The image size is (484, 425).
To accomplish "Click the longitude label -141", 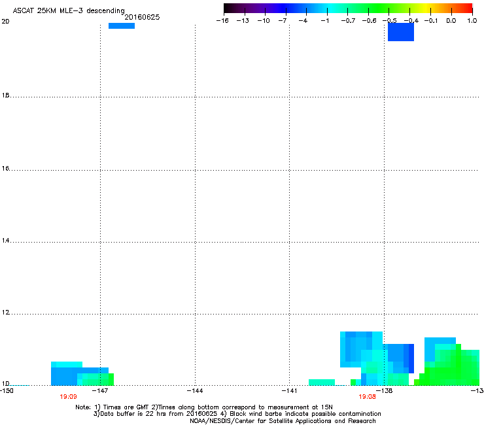I will [289, 391].
